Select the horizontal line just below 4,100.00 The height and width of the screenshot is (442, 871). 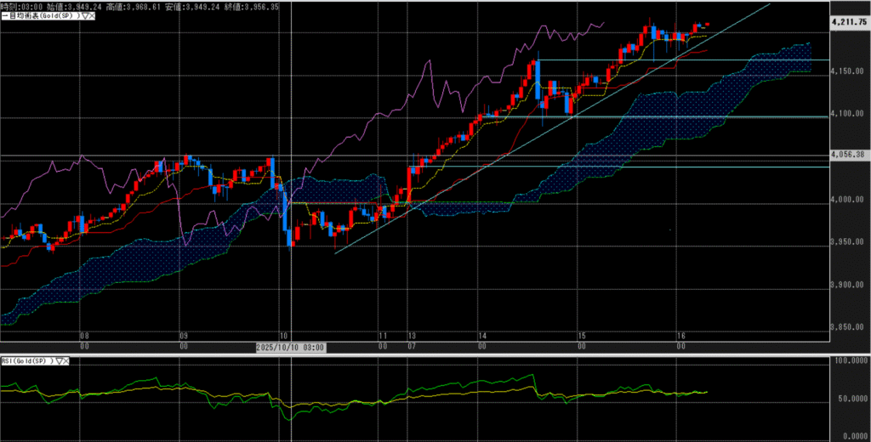coord(680,116)
